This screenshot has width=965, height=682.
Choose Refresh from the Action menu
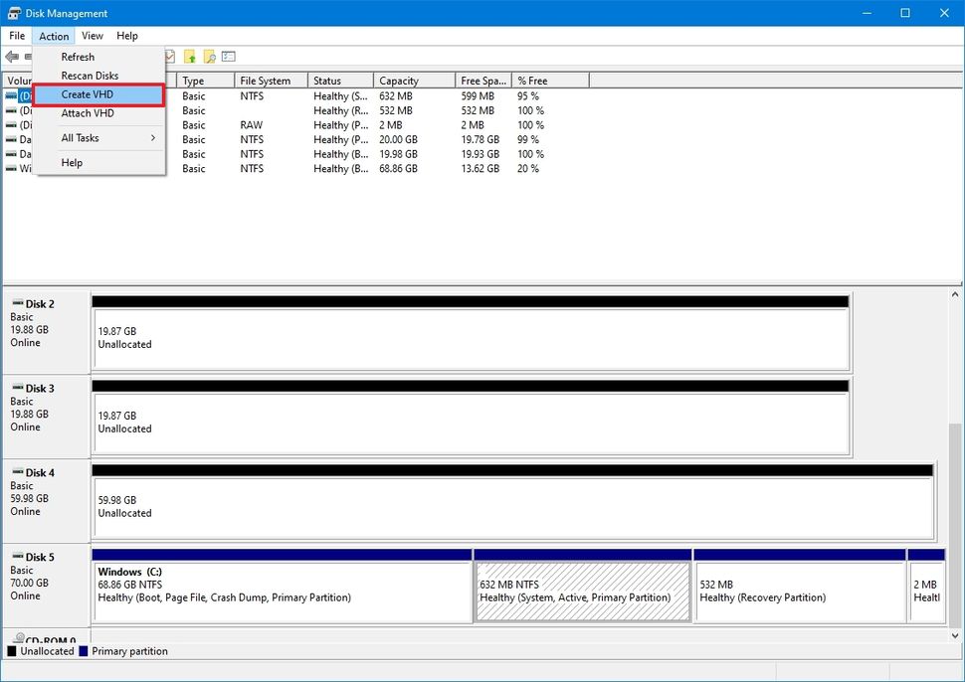click(x=99, y=57)
